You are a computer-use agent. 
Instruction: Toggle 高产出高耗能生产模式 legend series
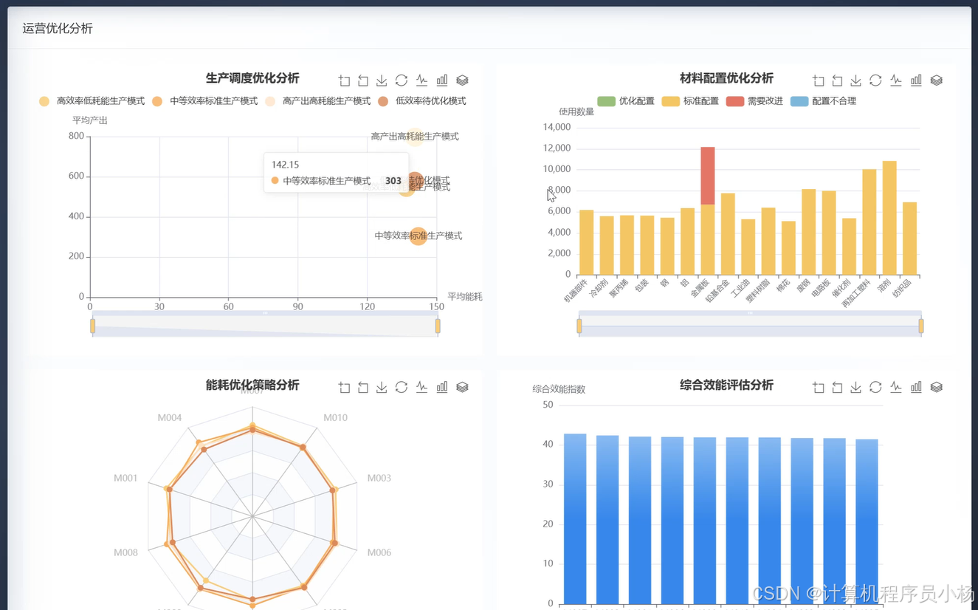coord(317,101)
